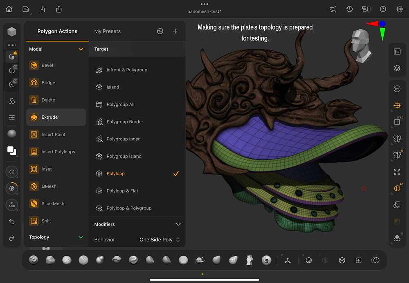Toggle the Z ADD mode button
Image resolution: width=409 pixels, height=283 pixels.
(12, 205)
